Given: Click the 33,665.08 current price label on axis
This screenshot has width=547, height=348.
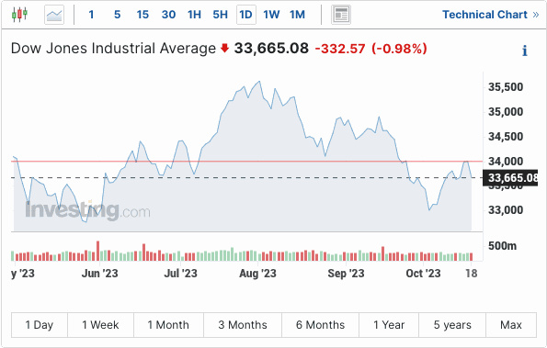Looking at the screenshot, I should 510,177.
